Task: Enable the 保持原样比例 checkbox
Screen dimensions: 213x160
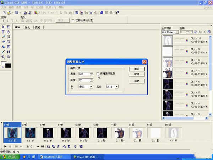Action: pos(98,73)
